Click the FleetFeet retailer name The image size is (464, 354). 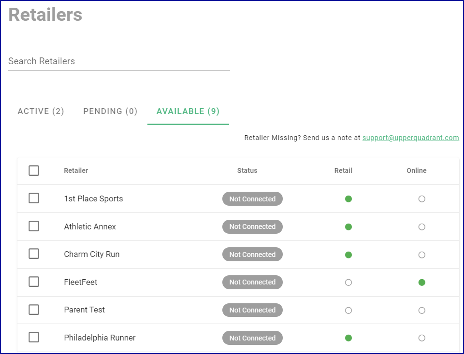(81, 282)
